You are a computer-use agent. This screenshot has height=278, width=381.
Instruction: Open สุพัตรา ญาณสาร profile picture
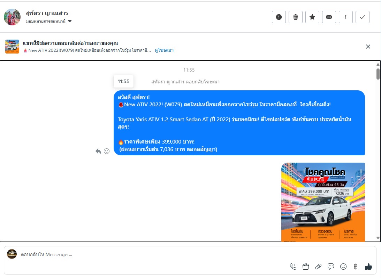pos(12,17)
